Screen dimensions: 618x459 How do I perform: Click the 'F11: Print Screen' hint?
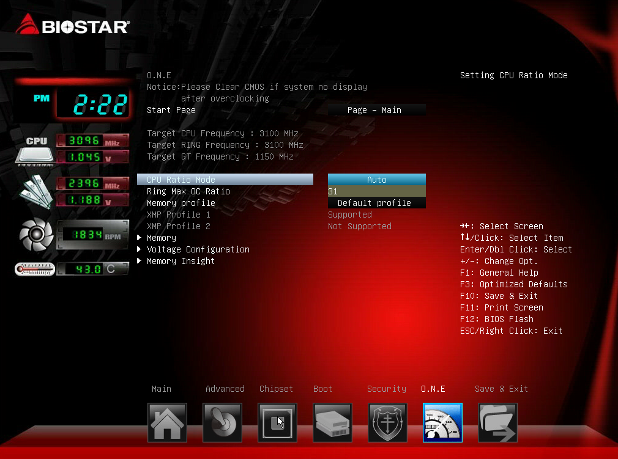(x=502, y=307)
